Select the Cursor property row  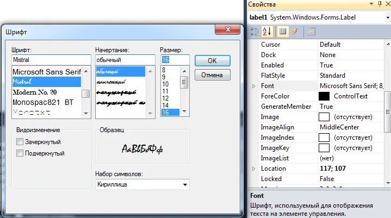pos(321,45)
